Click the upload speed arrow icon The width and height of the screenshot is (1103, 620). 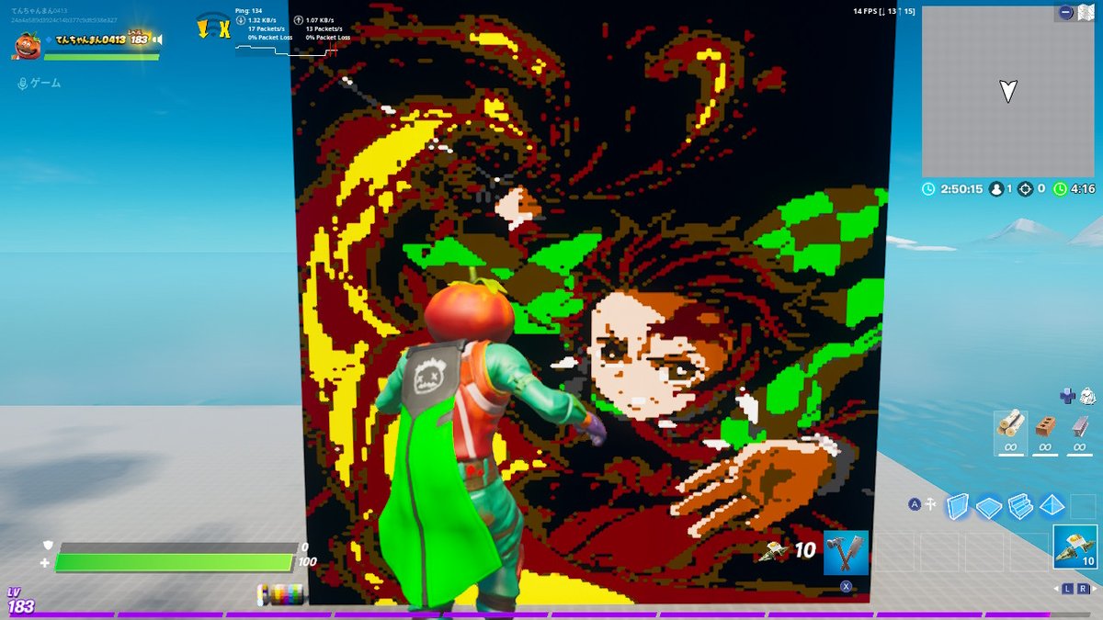coord(299,19)
